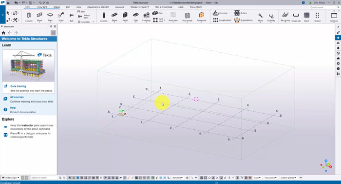The width and height of the screenshot is (341, 184).
Task: Open the rebar More tools menu
Action: pos(260,17)
